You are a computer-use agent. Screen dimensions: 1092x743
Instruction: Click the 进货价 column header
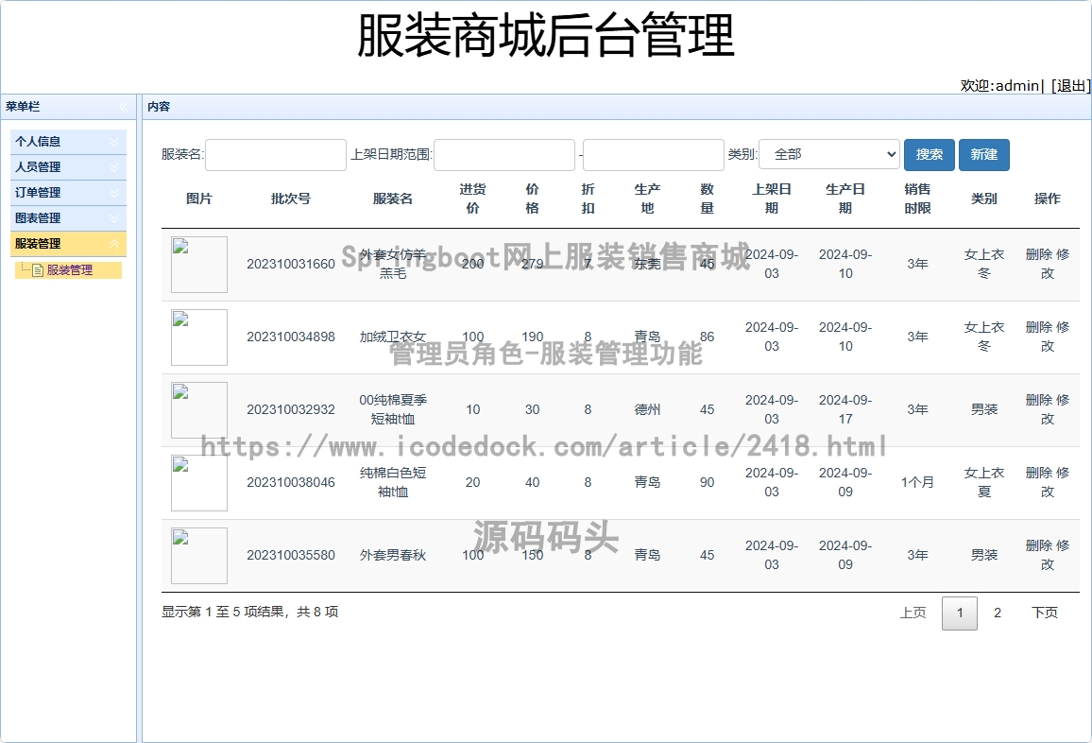(473, 199)
